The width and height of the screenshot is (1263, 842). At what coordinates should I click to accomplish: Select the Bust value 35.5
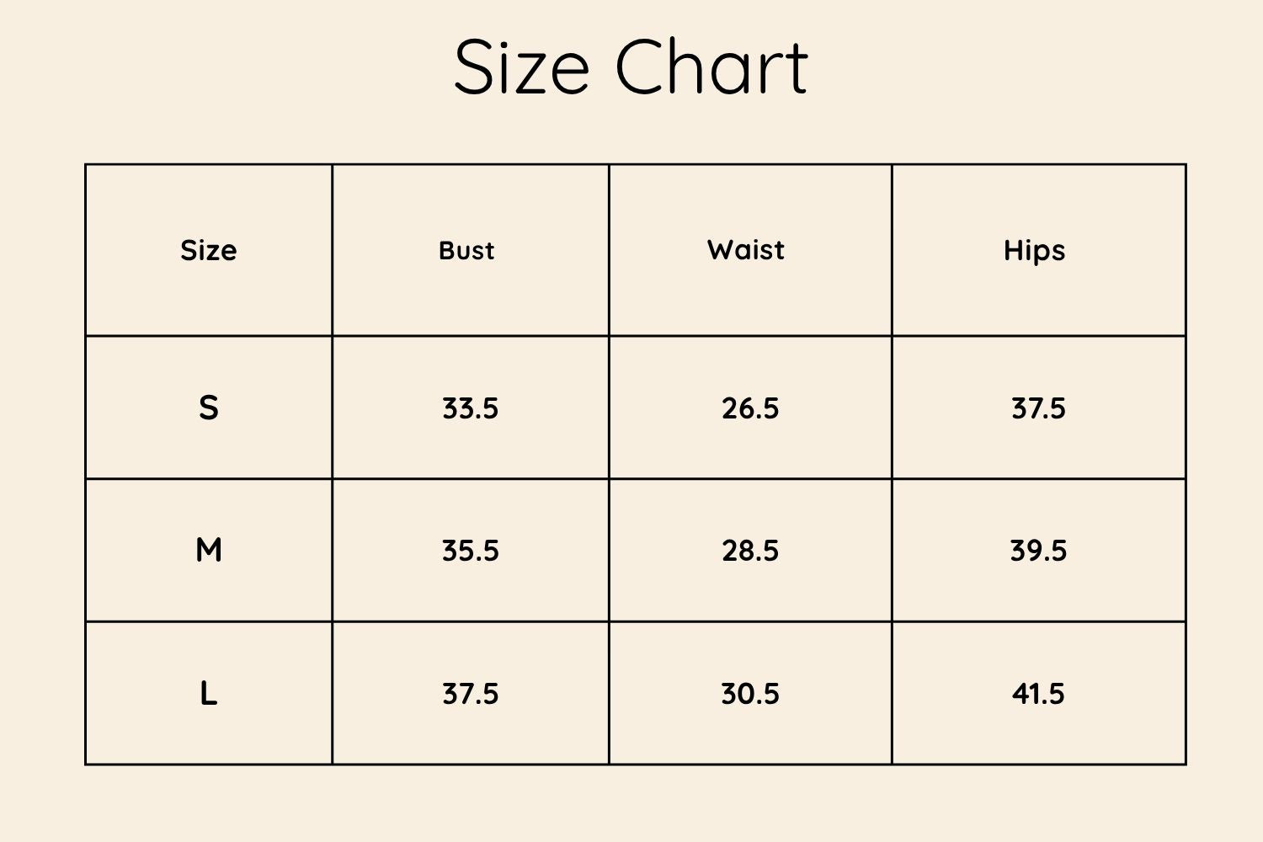coord(470,551)
